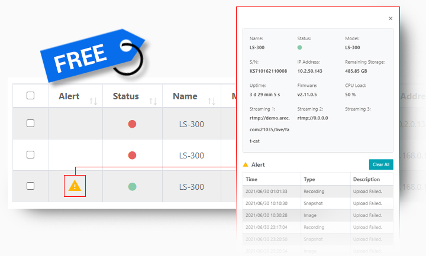Toggle the select-all header checkbox
426x256 pixels.
(31, 96)
